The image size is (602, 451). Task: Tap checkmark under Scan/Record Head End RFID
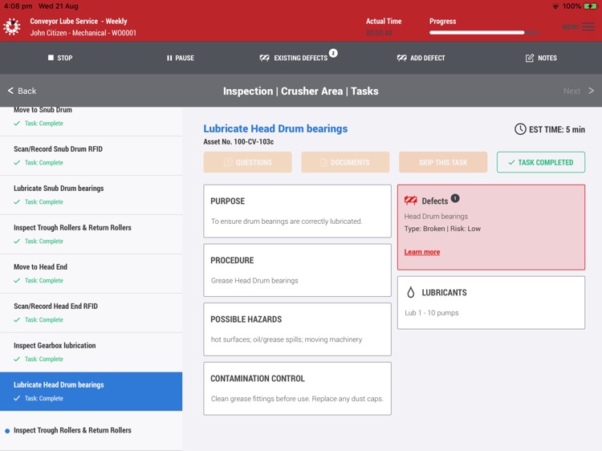tap(17, 319)
